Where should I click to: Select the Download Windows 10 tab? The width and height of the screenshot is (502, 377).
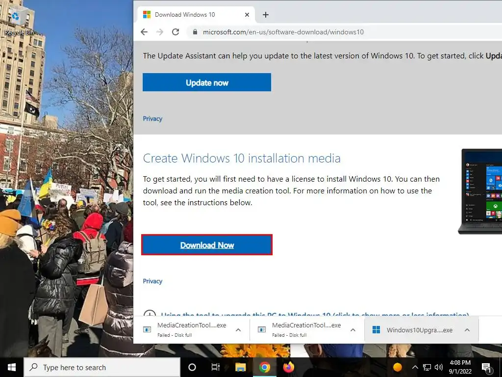pyautogui.click(x=196, y=15)
